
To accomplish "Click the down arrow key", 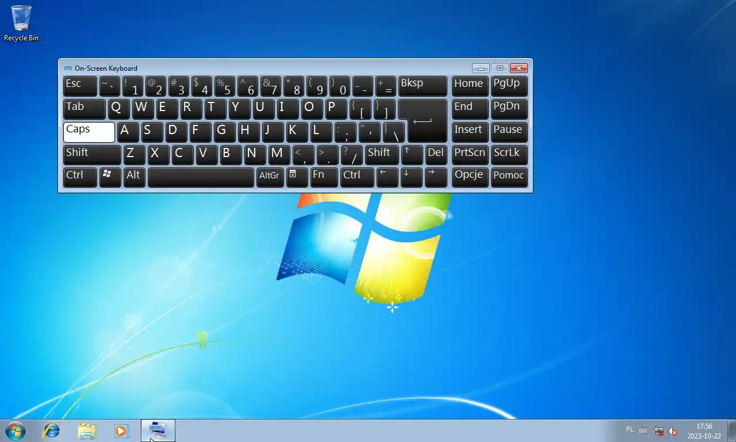I will [x=411, y=177].
